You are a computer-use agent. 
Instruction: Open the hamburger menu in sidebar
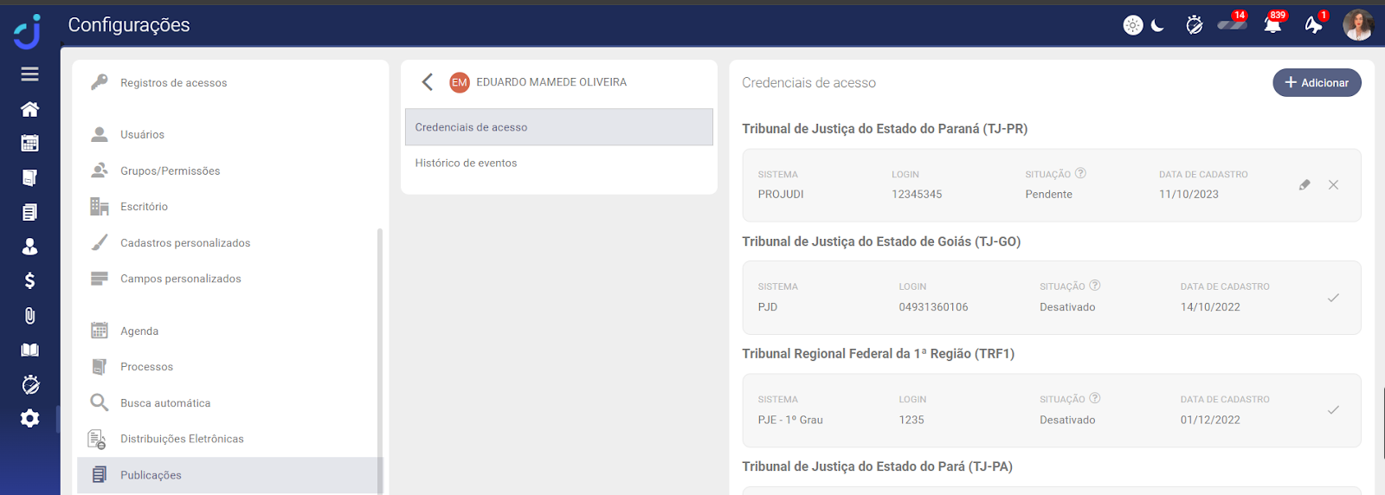tap(29, 74)
